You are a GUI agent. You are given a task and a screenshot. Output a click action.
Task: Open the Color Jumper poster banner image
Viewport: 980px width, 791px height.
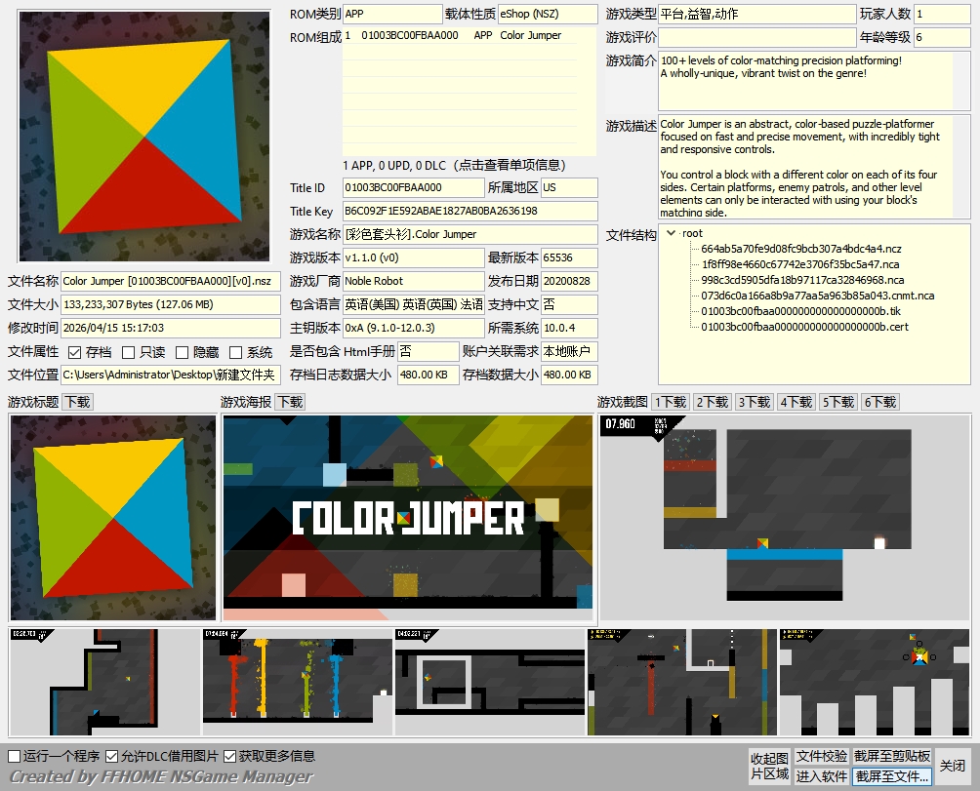point(408,519)
